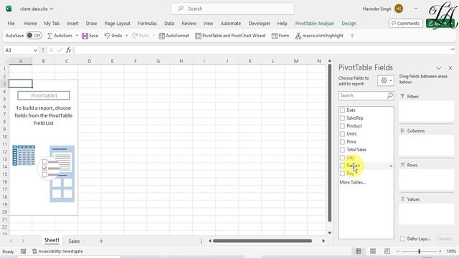
Task: Click the Save floppy disk icon
Action: [x=85, y=36]
